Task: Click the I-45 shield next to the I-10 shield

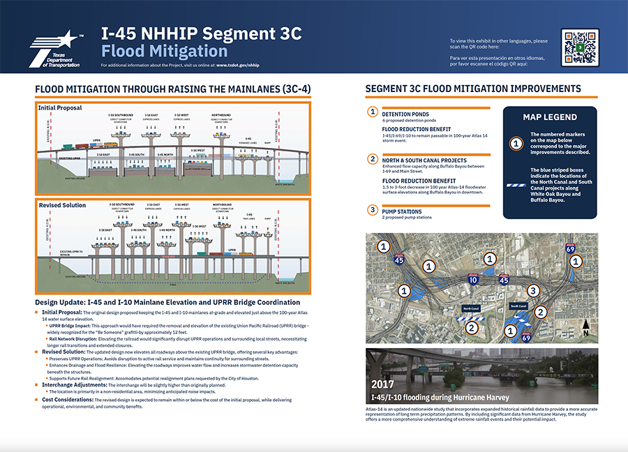Action: point(504,280)
